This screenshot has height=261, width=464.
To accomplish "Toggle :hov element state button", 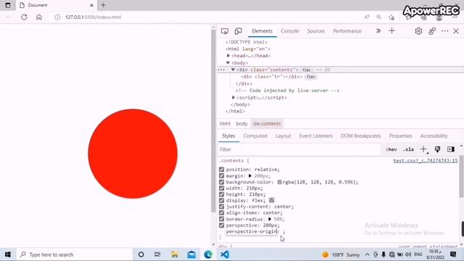I will tap(391, 149).
